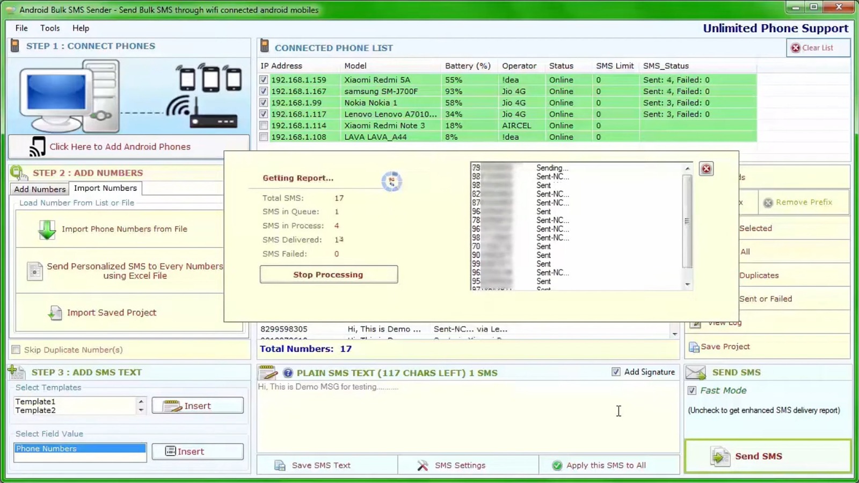Click the green Apply this SMS checkmark icon
This screenshot has height=483, width=859.
tap(557, 465)
